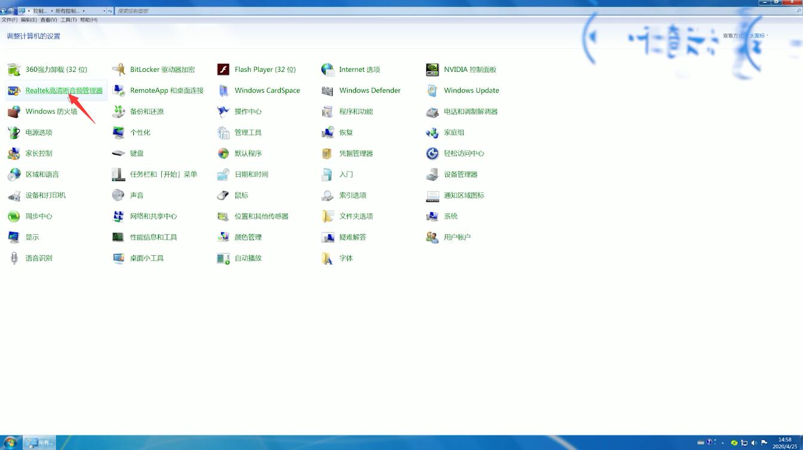Click the Back navigation arrow

4,11
